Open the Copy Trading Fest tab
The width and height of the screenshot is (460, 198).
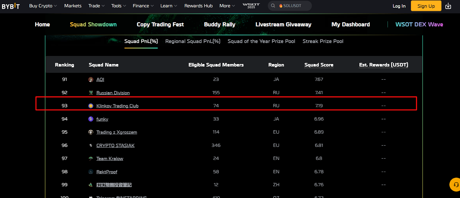click(x=160, y=24)
